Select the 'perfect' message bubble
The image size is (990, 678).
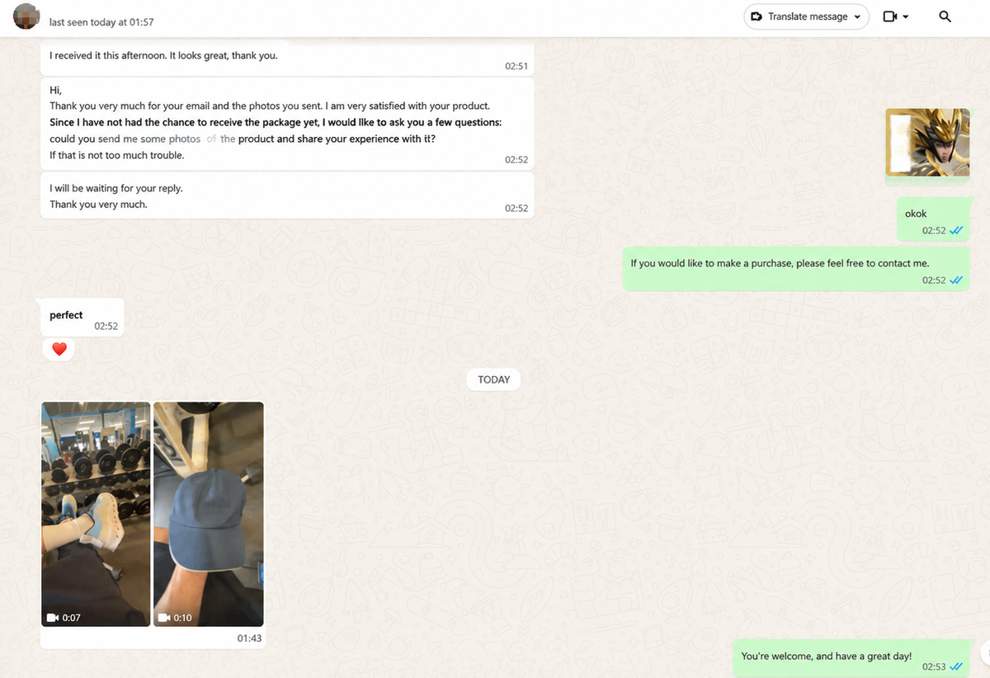pos(82,317)
